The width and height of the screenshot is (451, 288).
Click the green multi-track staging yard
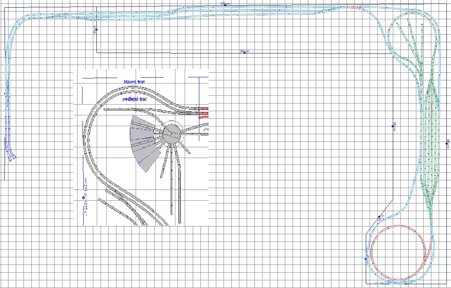coord(431,154)
